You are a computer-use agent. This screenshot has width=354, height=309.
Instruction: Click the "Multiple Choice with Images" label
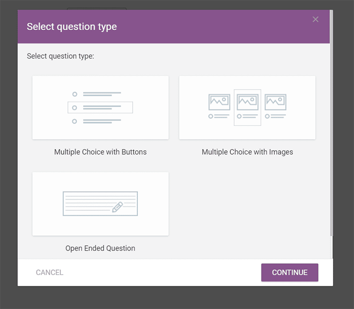coord(247,152)
